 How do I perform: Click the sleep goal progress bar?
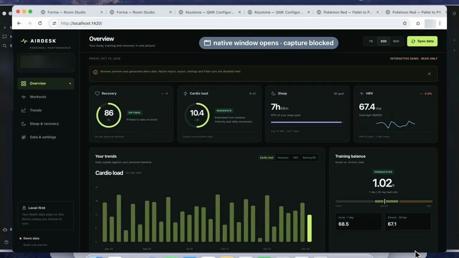pyautogui.click(x=307, y=122)
